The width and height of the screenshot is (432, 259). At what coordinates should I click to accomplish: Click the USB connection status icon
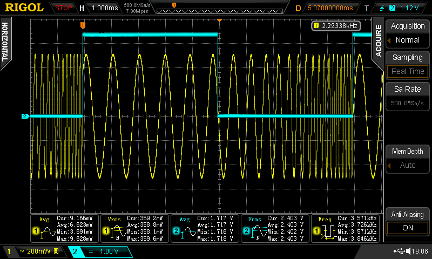click(399, 251)
